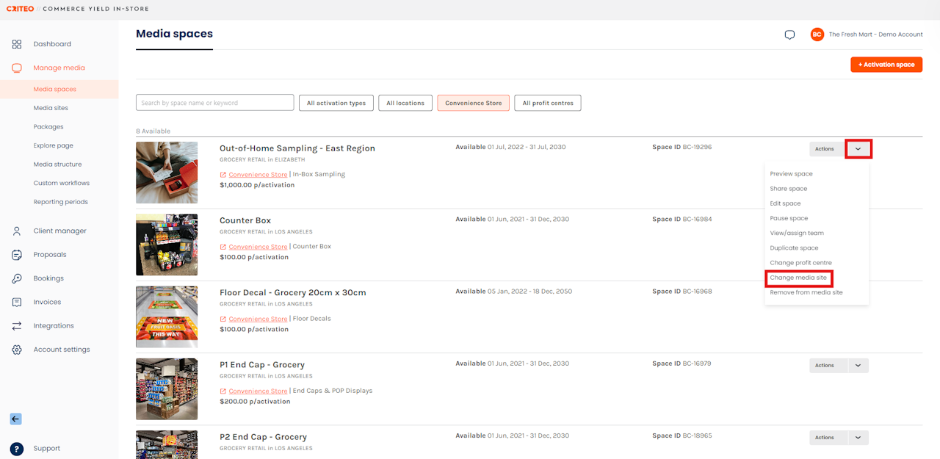Click the Support question mark icon
This screenshot has height=459, width=940.
pos(17,449)
